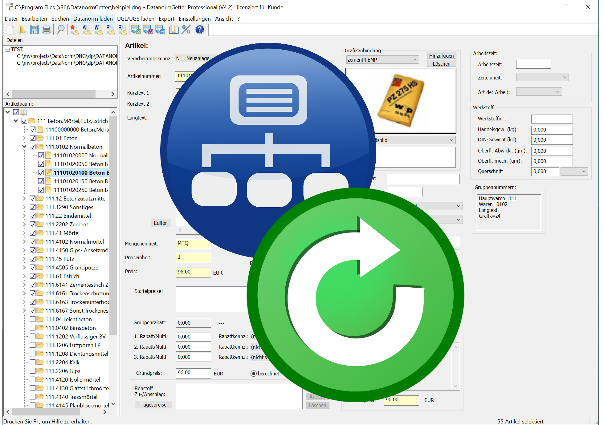
Task: Uncheck 111 Beton,Mörtel,Putz,Estrich checkbox
Action: coord(24,121)
